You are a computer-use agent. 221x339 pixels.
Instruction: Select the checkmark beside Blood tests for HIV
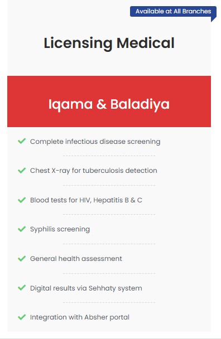[22, 200]
